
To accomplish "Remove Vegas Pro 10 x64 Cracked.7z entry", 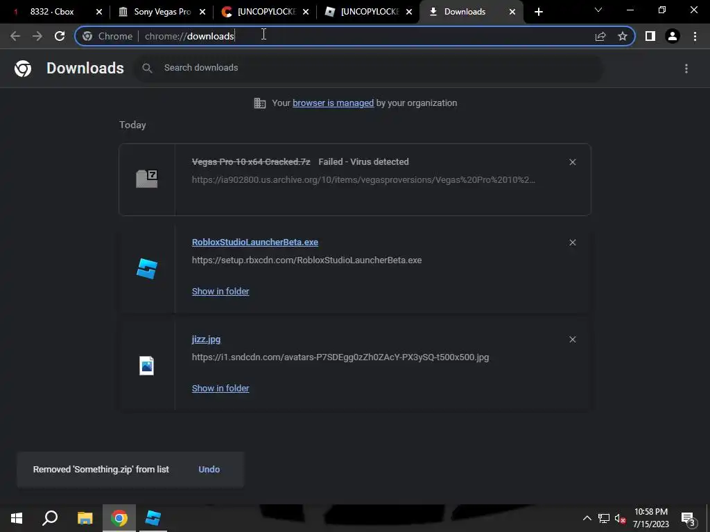I will pyautogui.click(x=572, y=162).
